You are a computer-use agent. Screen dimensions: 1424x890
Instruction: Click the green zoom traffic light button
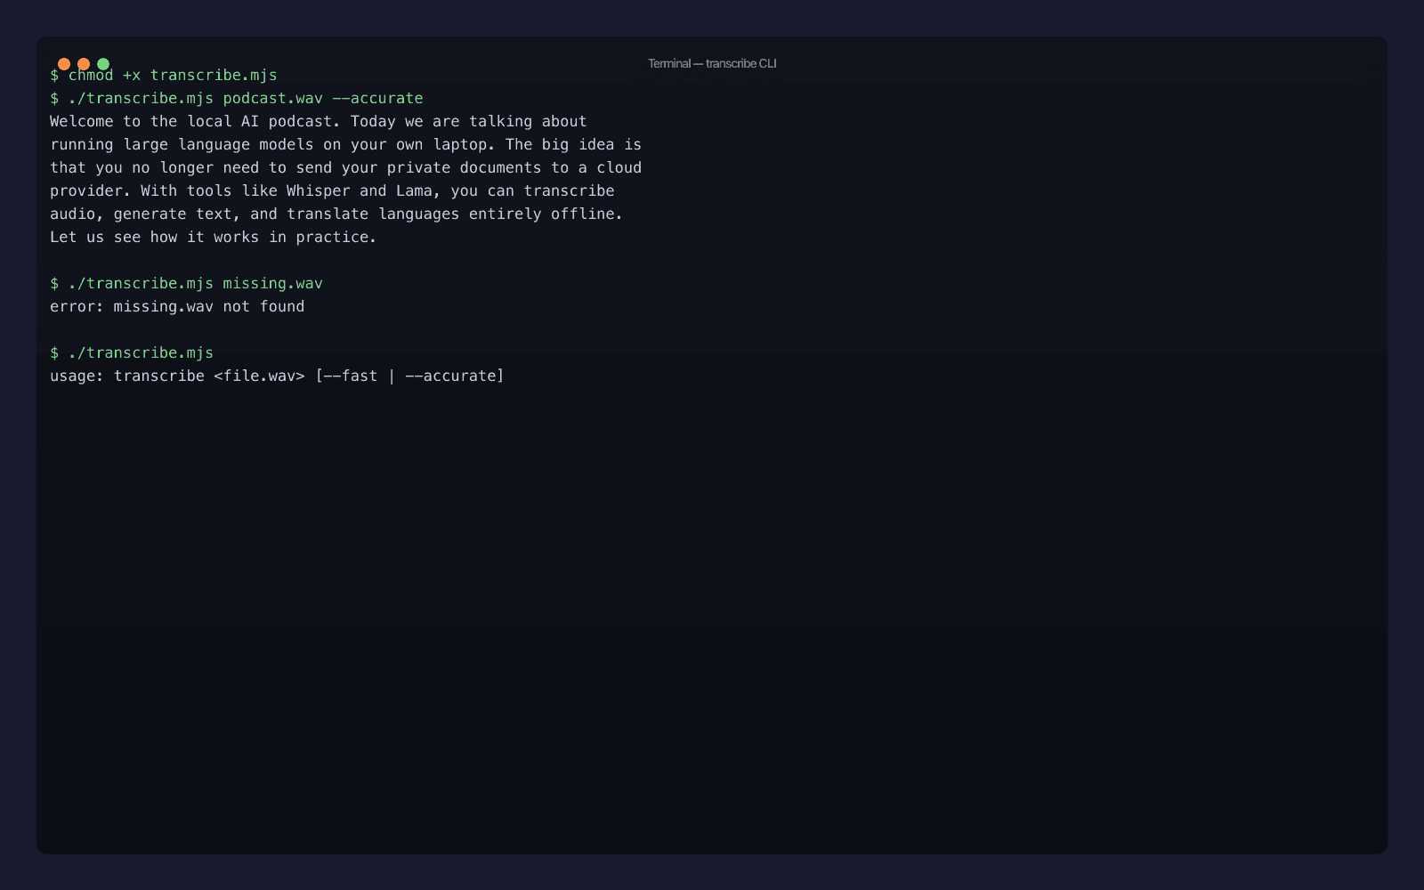click(104, 63)
